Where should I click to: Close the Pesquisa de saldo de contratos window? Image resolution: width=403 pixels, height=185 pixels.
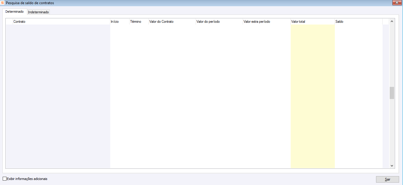coord(396,3)
